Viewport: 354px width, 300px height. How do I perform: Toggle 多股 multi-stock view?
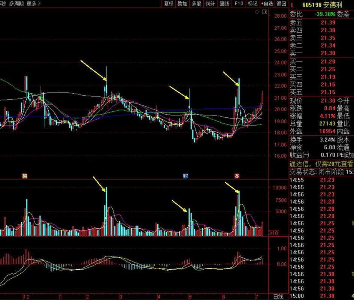pos(196,4)
